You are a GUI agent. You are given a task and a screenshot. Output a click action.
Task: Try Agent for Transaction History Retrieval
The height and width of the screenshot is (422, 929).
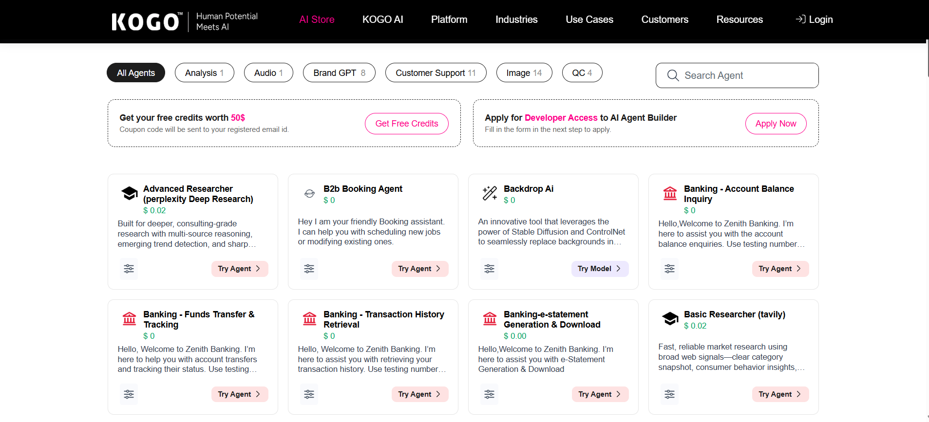coord(420,394)
